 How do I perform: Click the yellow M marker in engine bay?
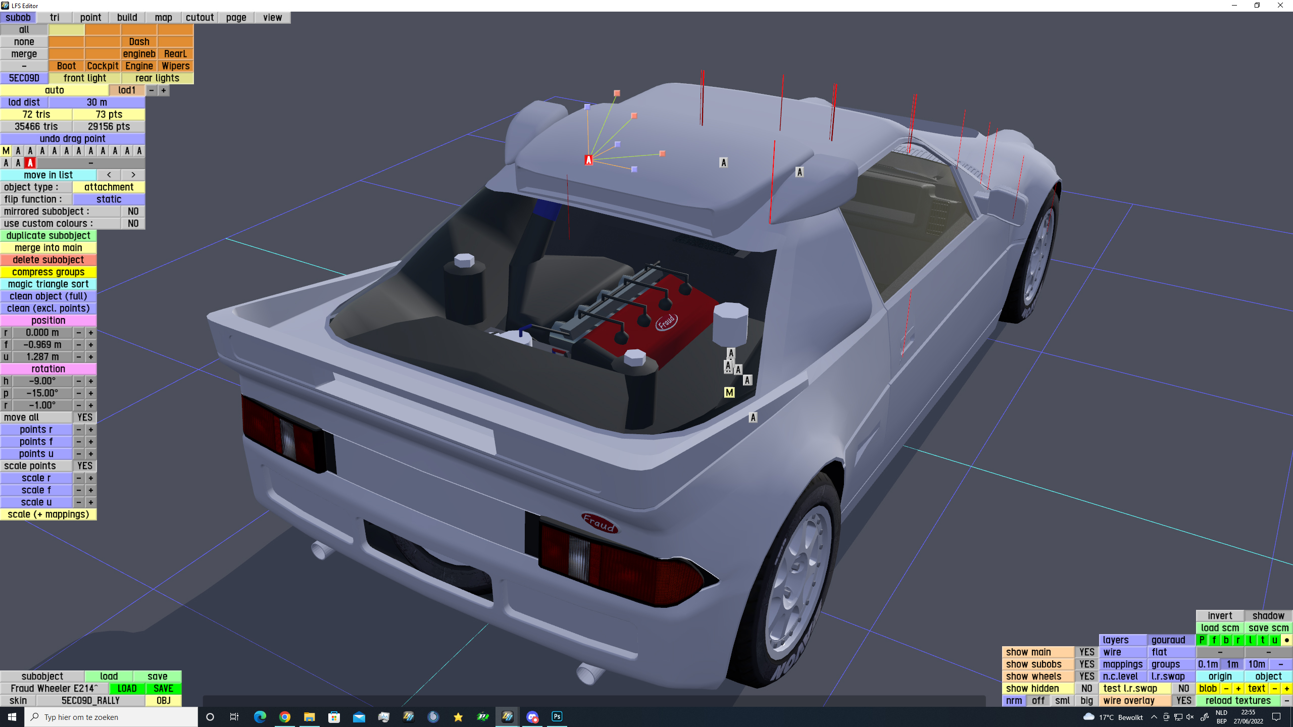click(x=729, y=392)
